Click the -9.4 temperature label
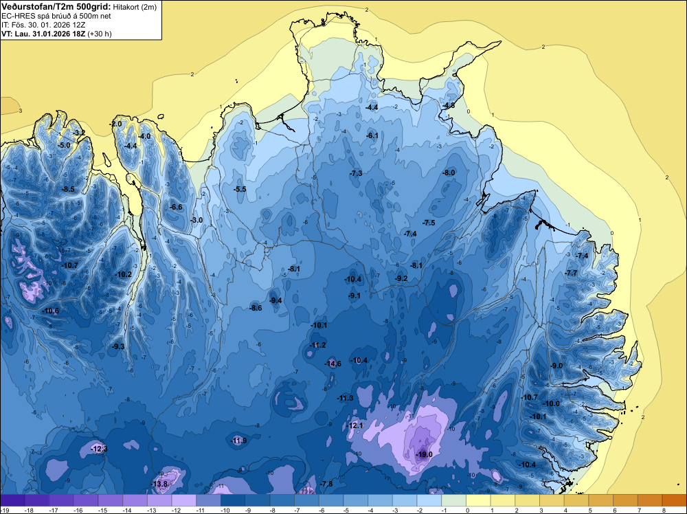Screen dimensions: 687x514 275,300
